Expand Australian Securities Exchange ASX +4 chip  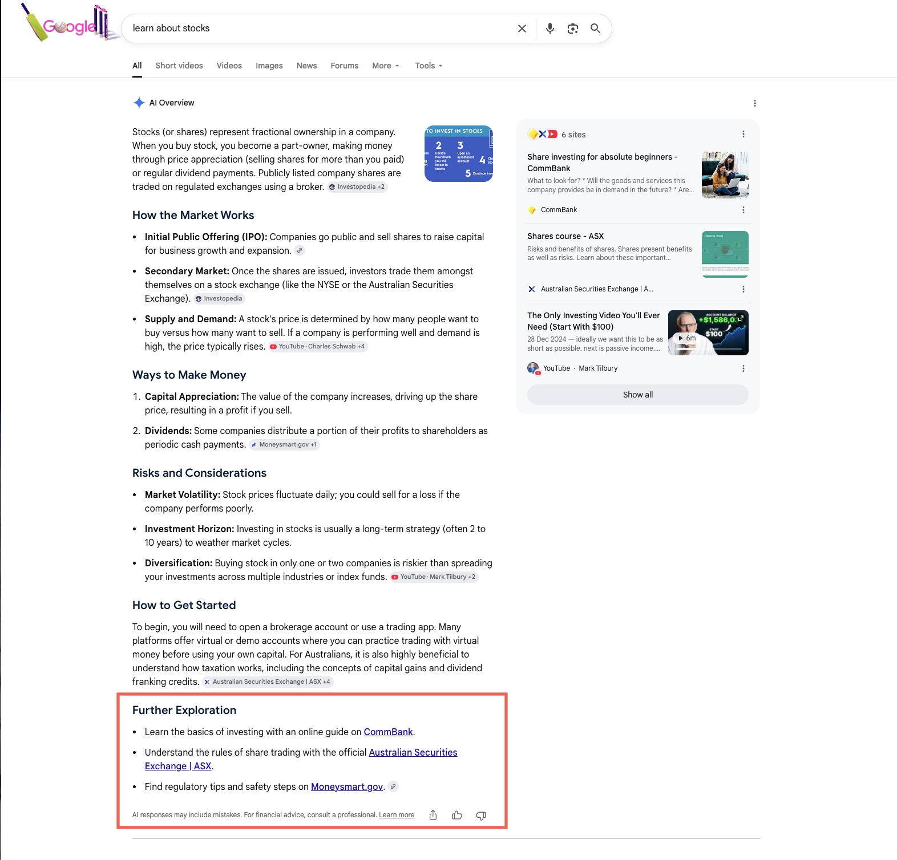pyautogui.click(x=268, y=681)
